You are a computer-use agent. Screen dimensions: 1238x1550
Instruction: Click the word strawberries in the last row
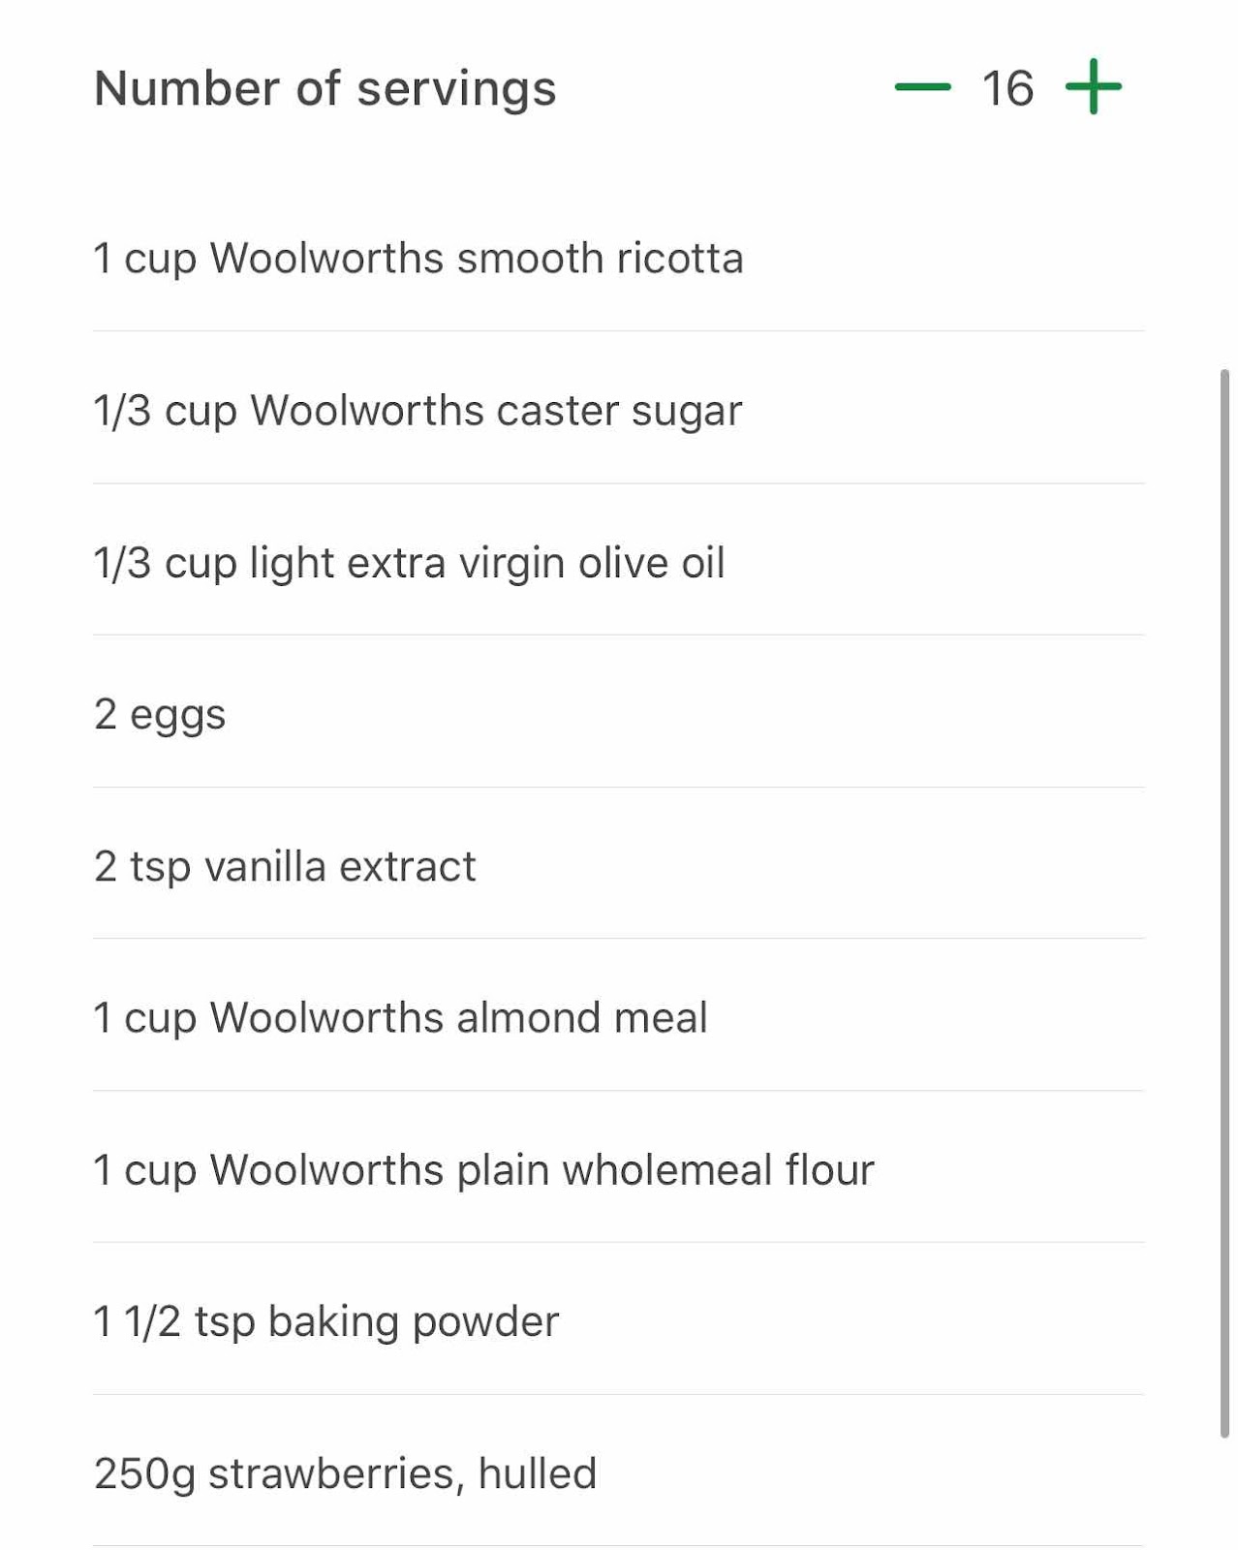[330, 1473]
